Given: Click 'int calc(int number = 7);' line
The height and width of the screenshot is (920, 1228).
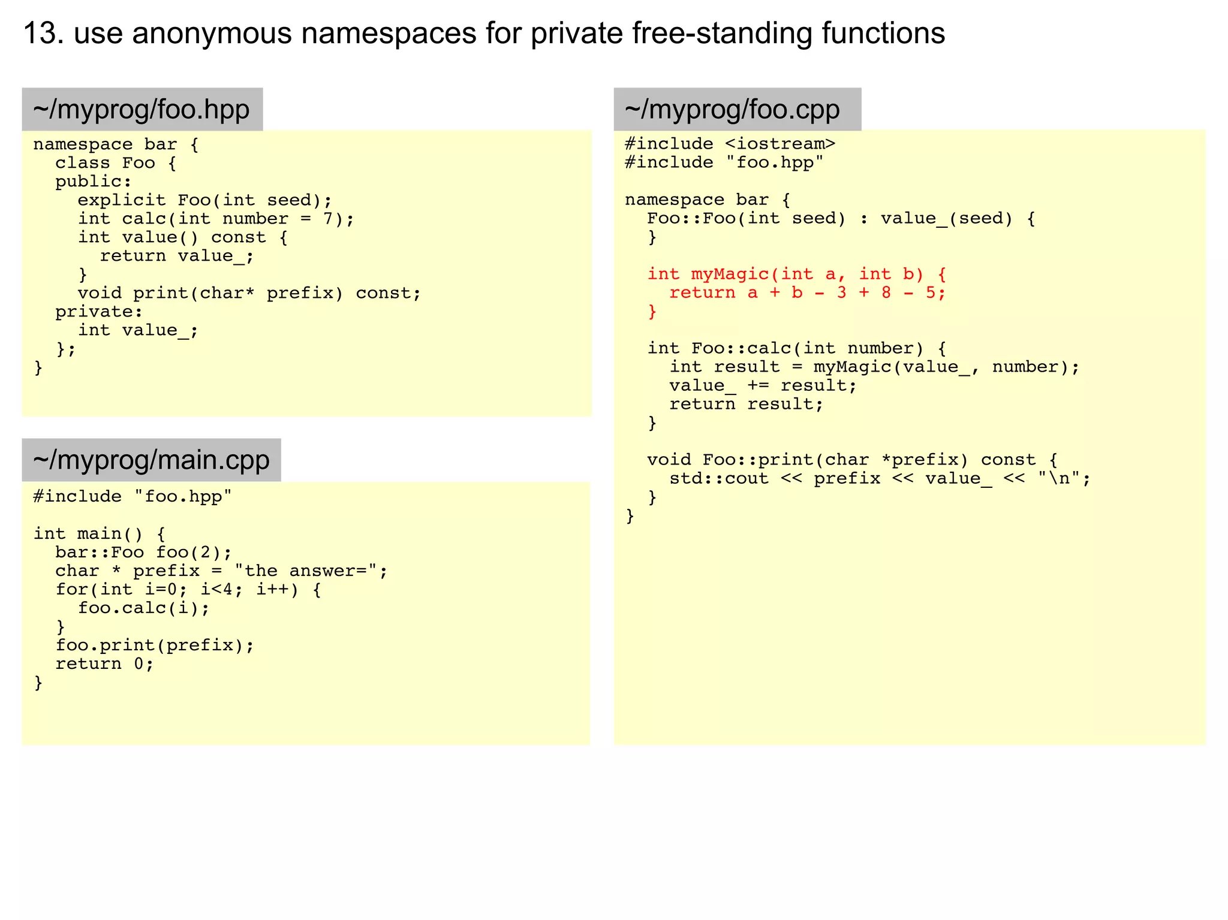Looking at the screenshot, I should (216, 219).
